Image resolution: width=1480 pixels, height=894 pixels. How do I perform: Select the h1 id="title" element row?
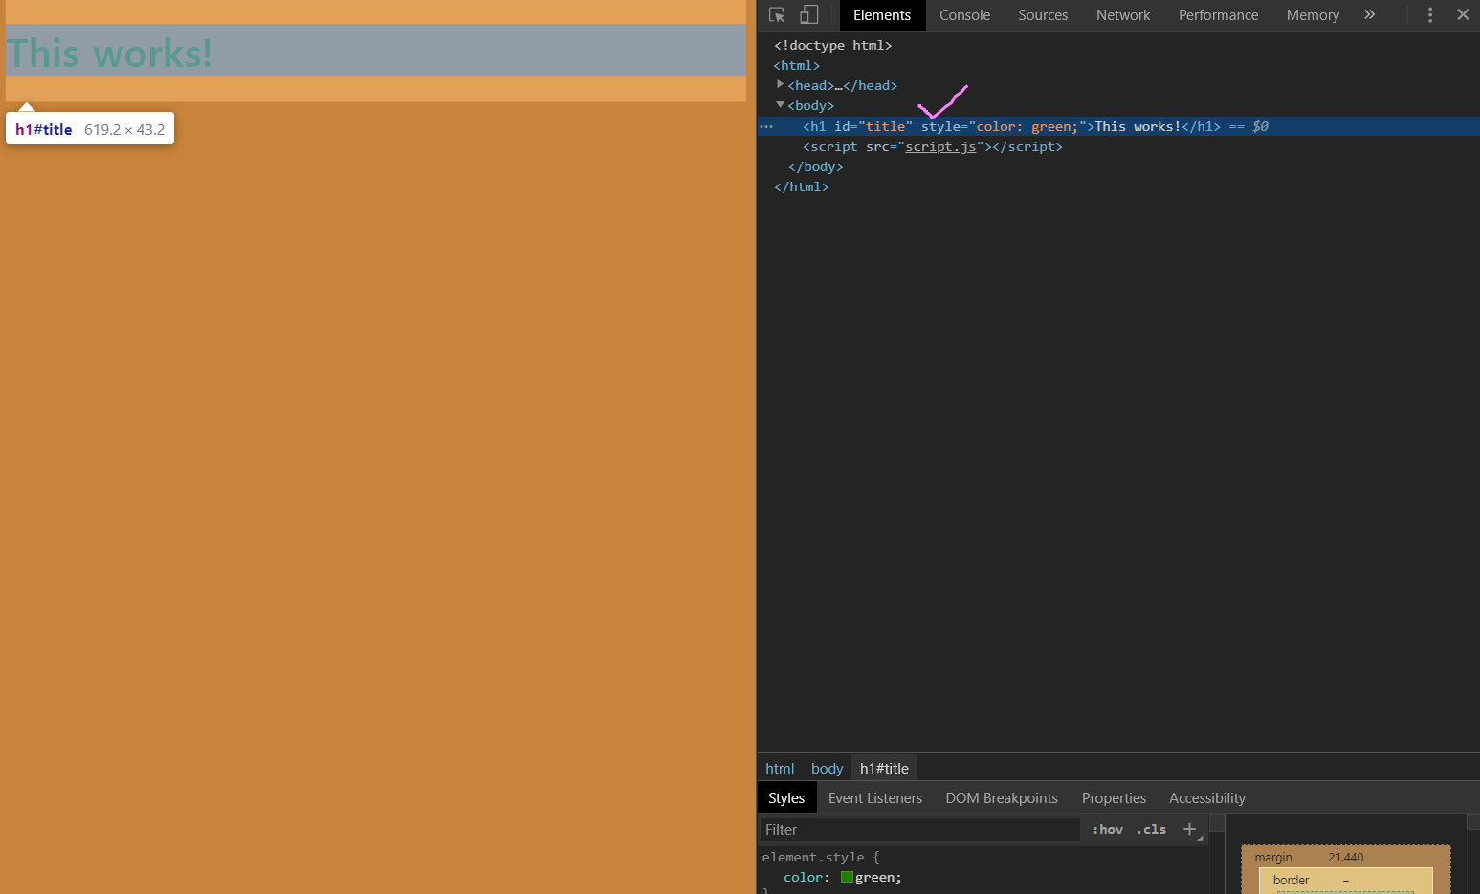1118,126
